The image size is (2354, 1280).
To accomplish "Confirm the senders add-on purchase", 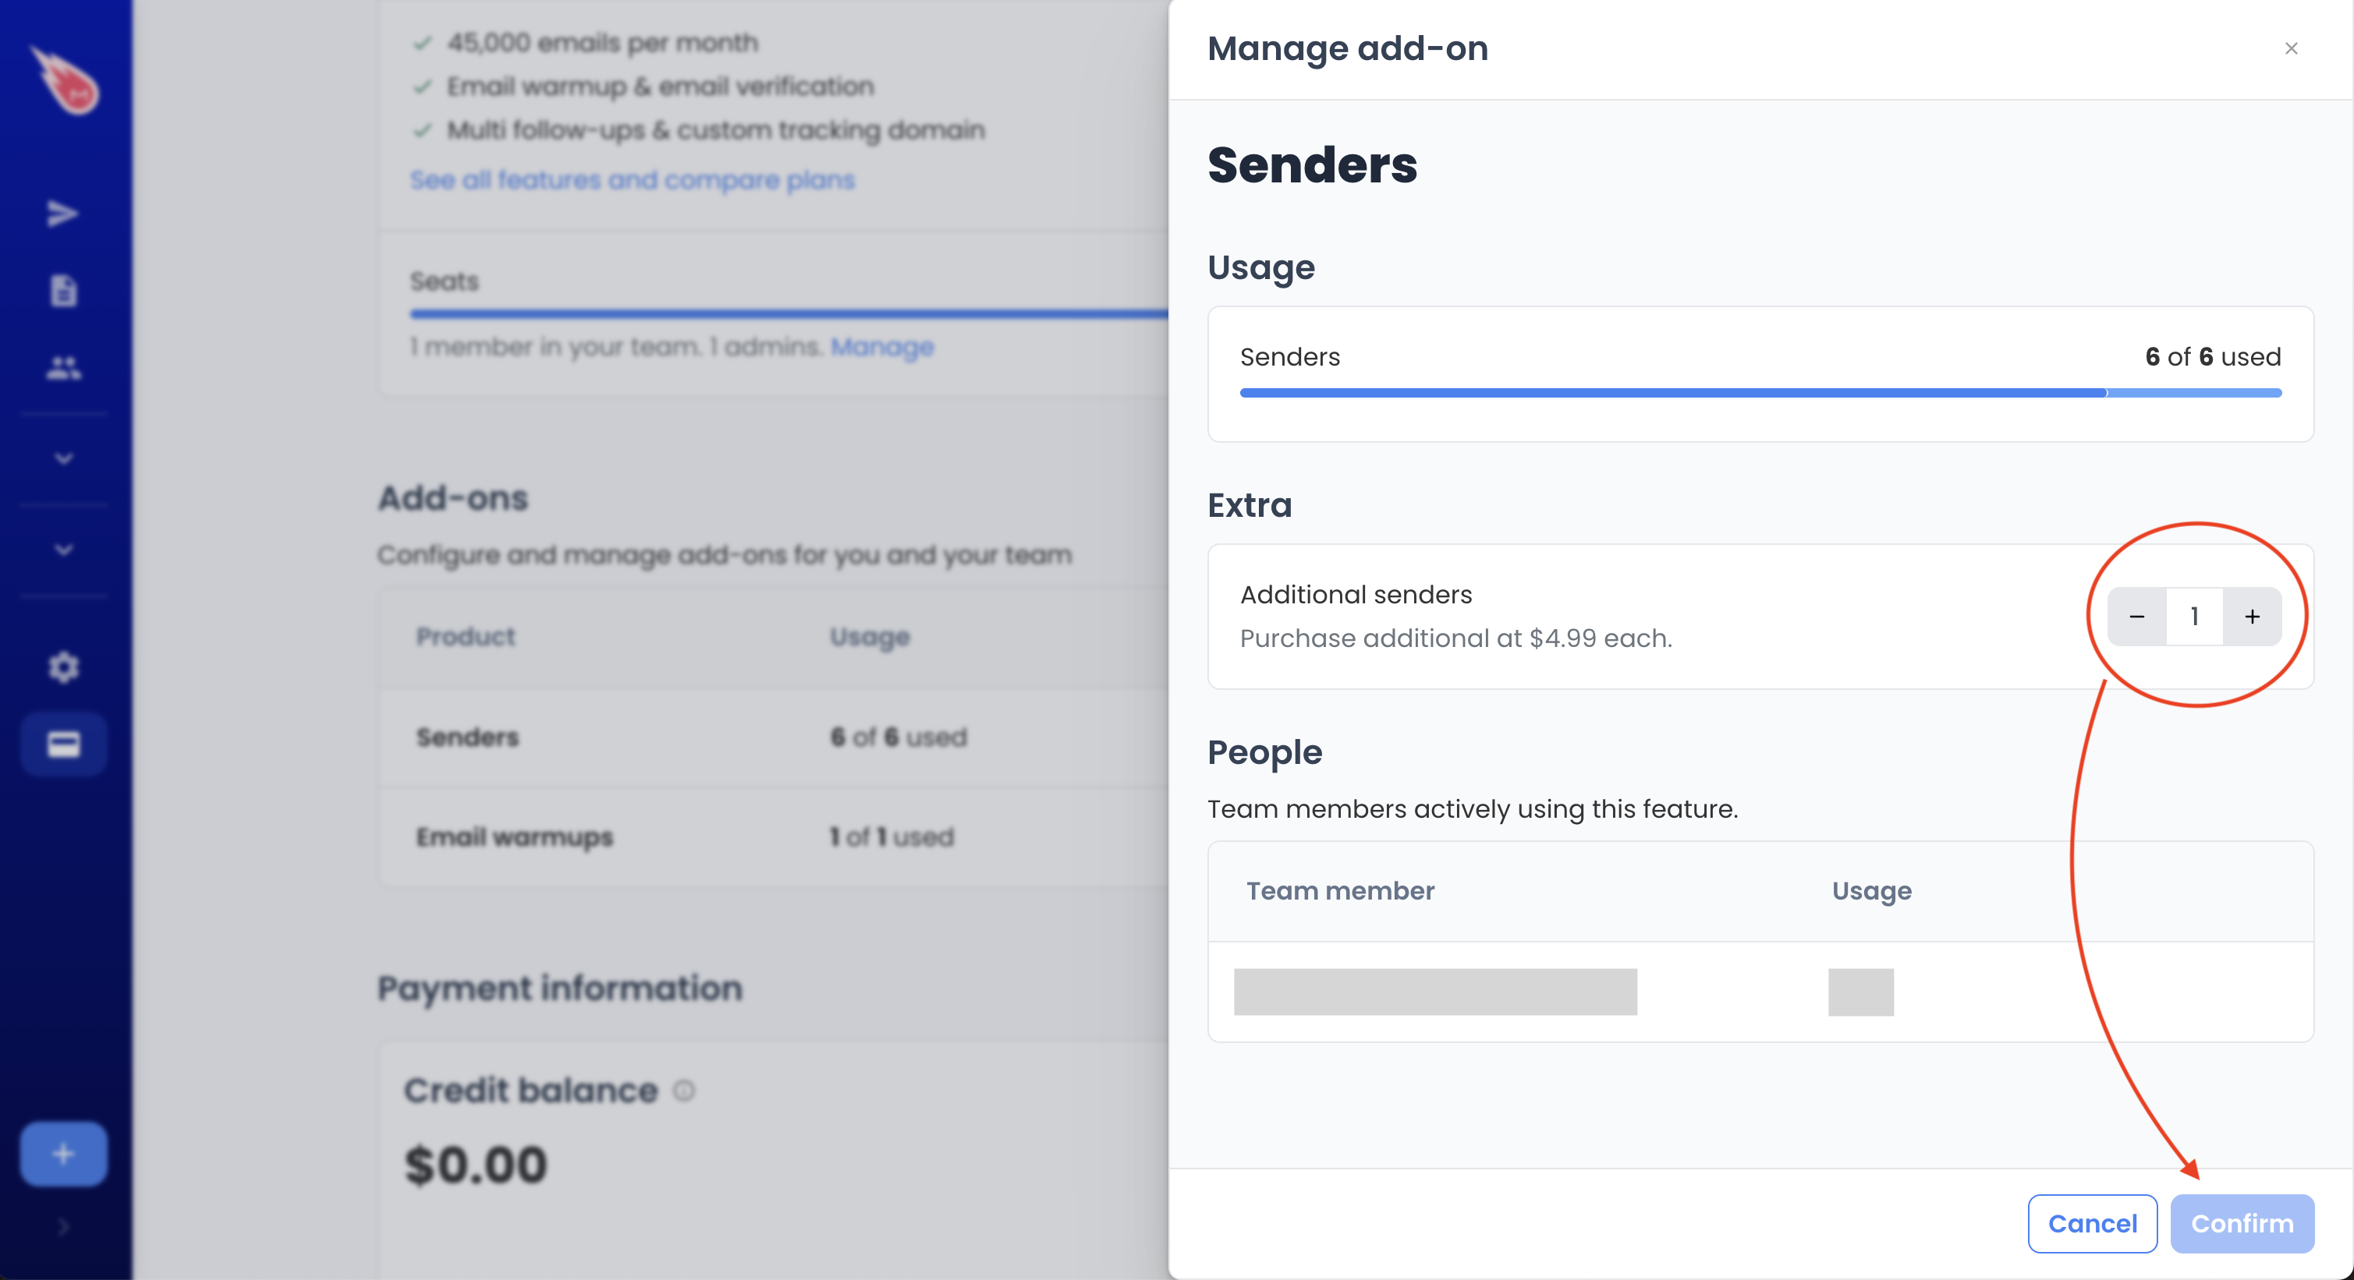I will pos(2241,1223).
